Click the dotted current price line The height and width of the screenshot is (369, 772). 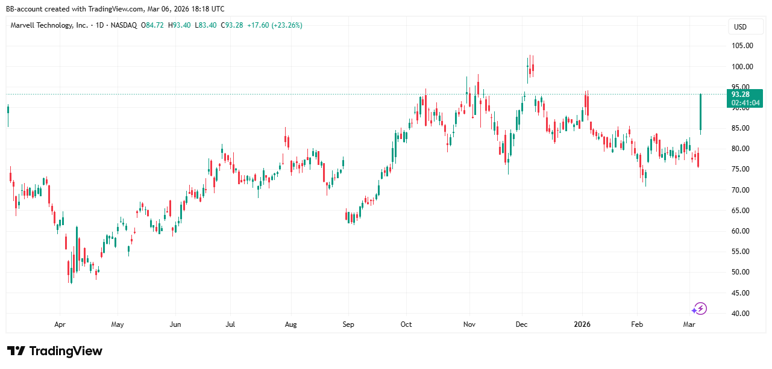362,94
